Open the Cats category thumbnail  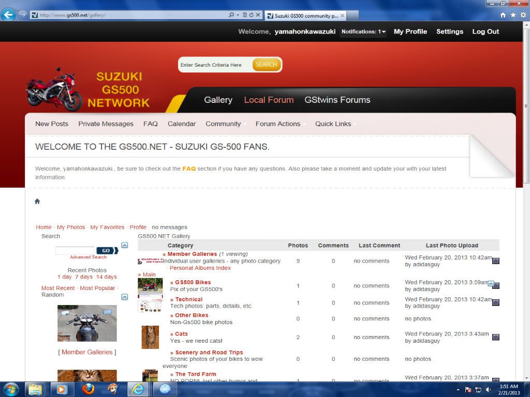[x=150, y=337]
